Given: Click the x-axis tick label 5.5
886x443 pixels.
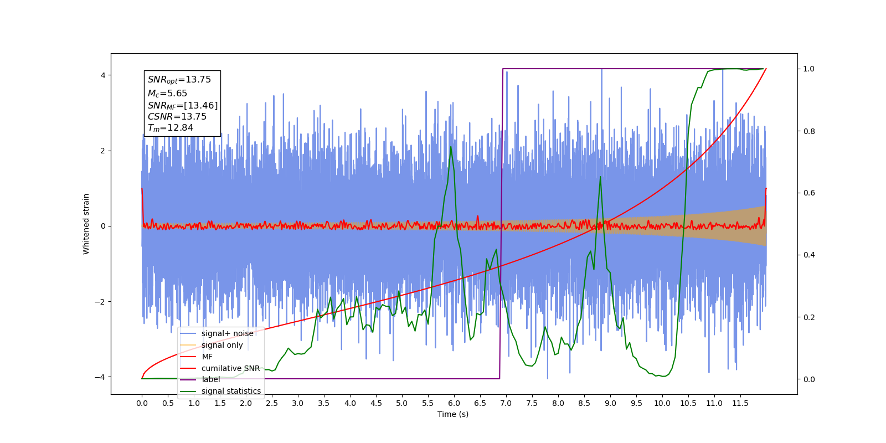Looking at the screenshot, I should [x=428, y=403].
